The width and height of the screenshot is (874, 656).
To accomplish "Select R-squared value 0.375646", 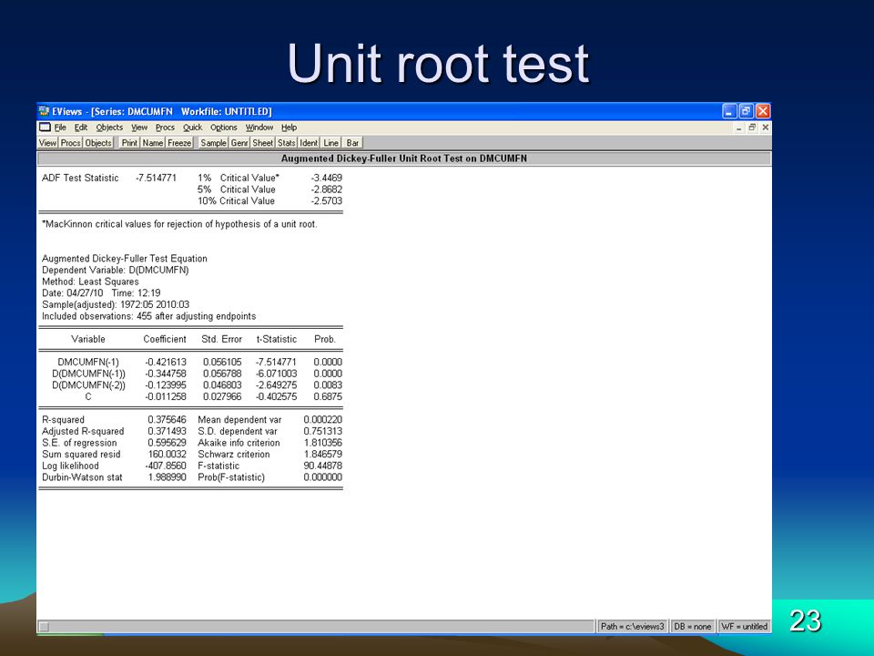I will tap(168, 419).
